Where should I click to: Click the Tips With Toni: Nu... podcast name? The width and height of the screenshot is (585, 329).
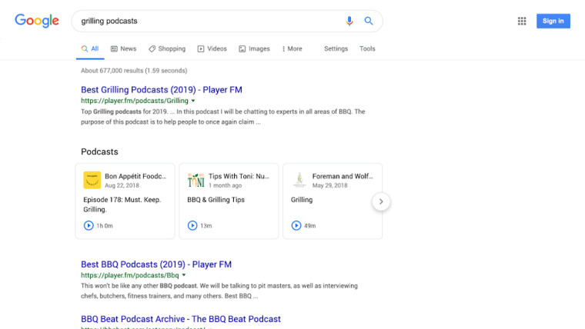pyautogui.click(x=239, y=176)
